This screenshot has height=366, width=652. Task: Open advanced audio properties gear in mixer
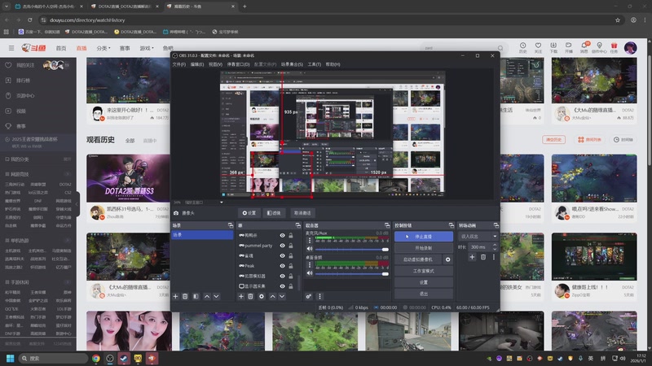(x=309, y=297)
